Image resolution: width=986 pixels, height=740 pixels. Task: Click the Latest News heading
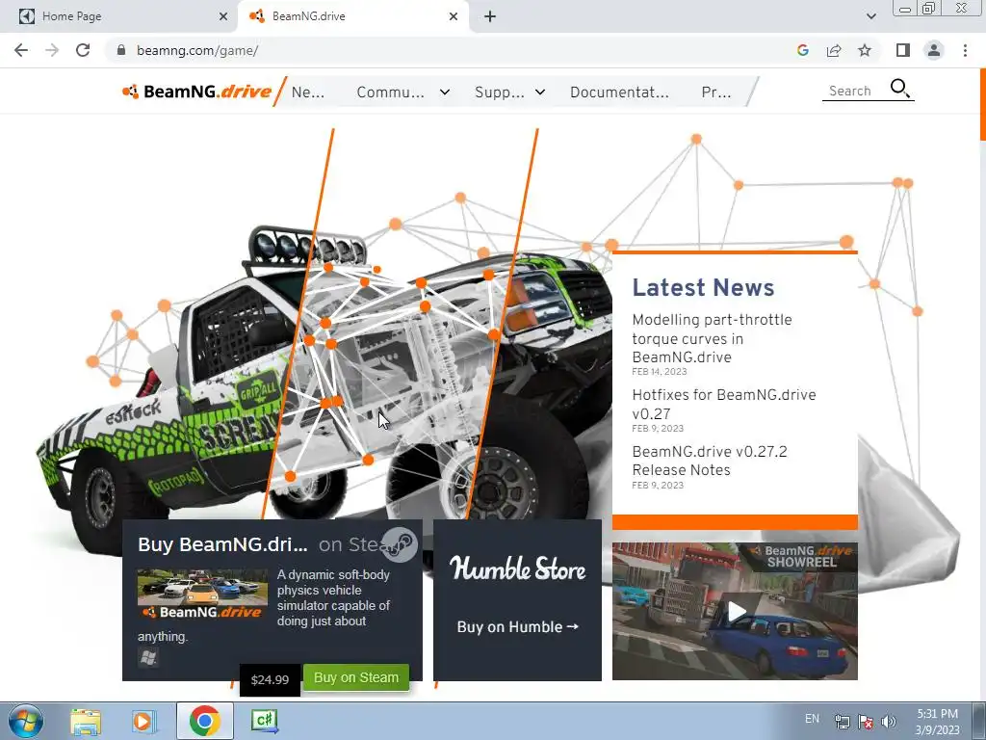pyautogui.click(x=703, y=287)
